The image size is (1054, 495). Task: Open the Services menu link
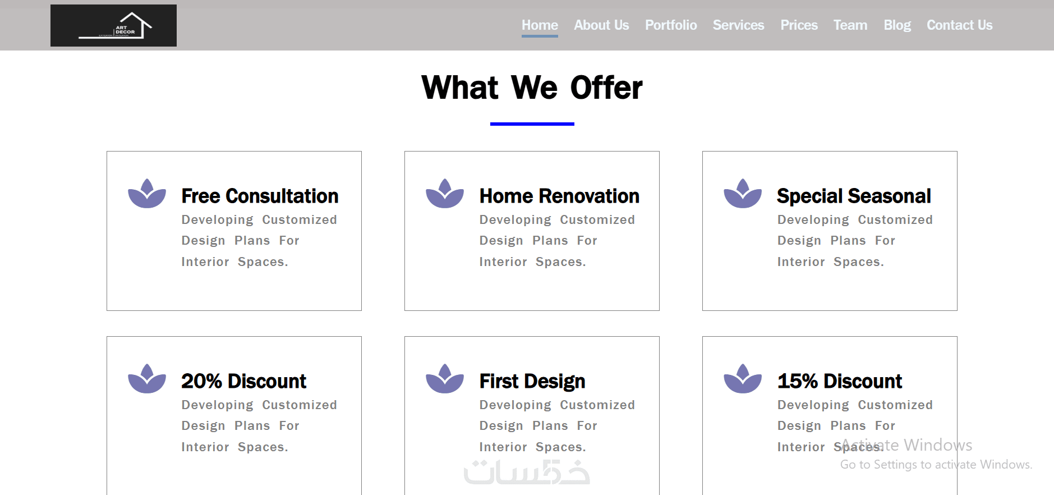coord(738,25)
